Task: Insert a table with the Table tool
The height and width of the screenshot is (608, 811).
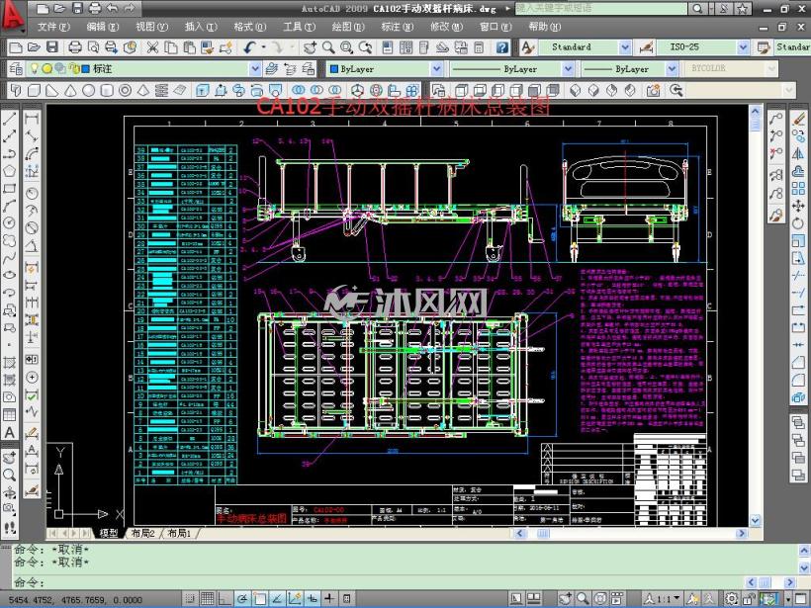Action: (x=9, y=414)
